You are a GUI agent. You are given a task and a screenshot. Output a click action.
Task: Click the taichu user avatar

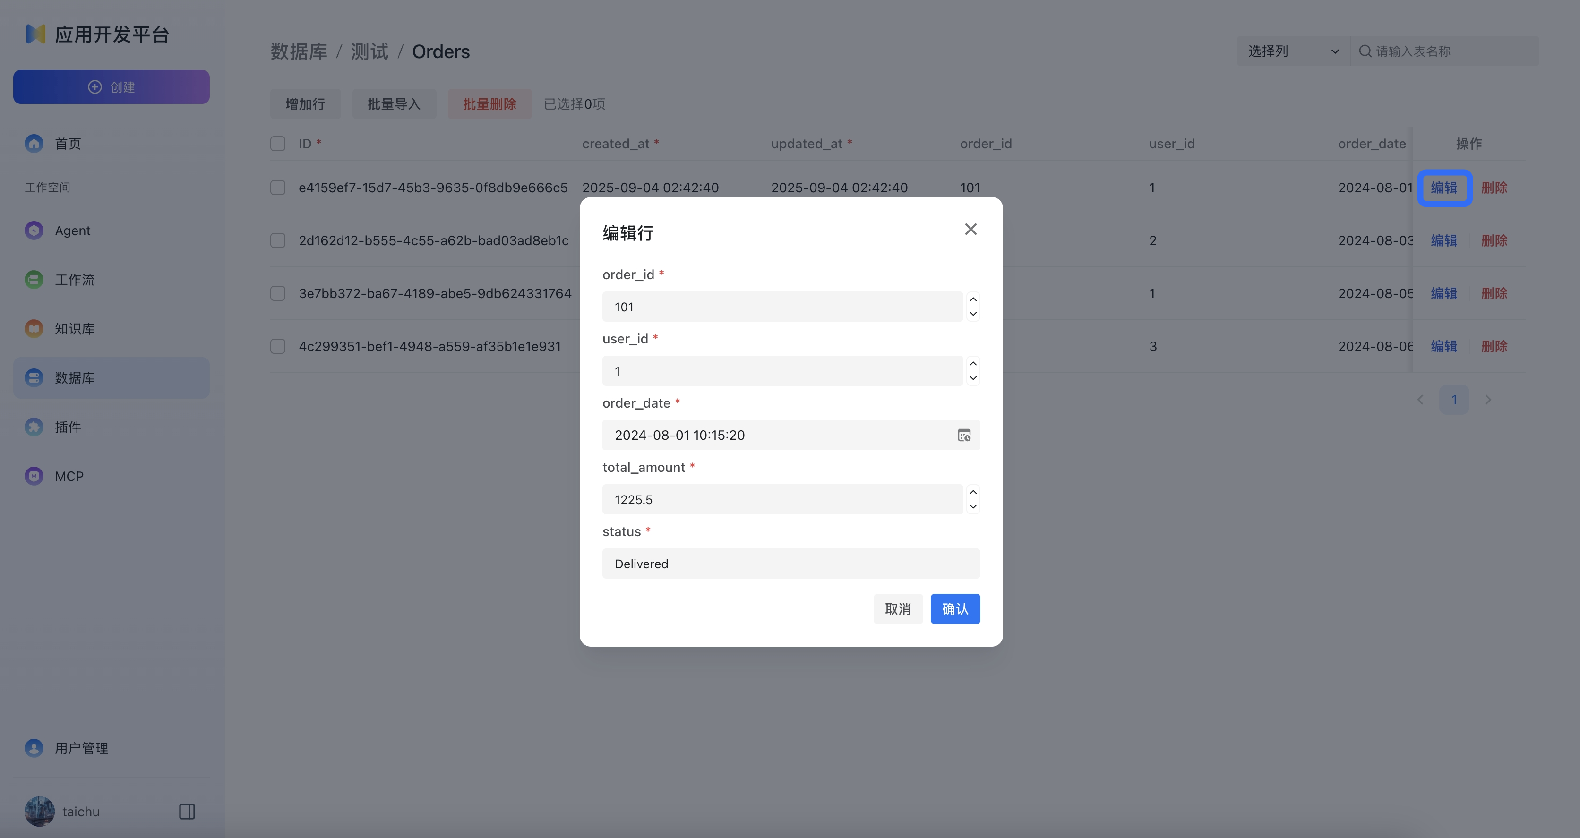(x=39, y=812)
